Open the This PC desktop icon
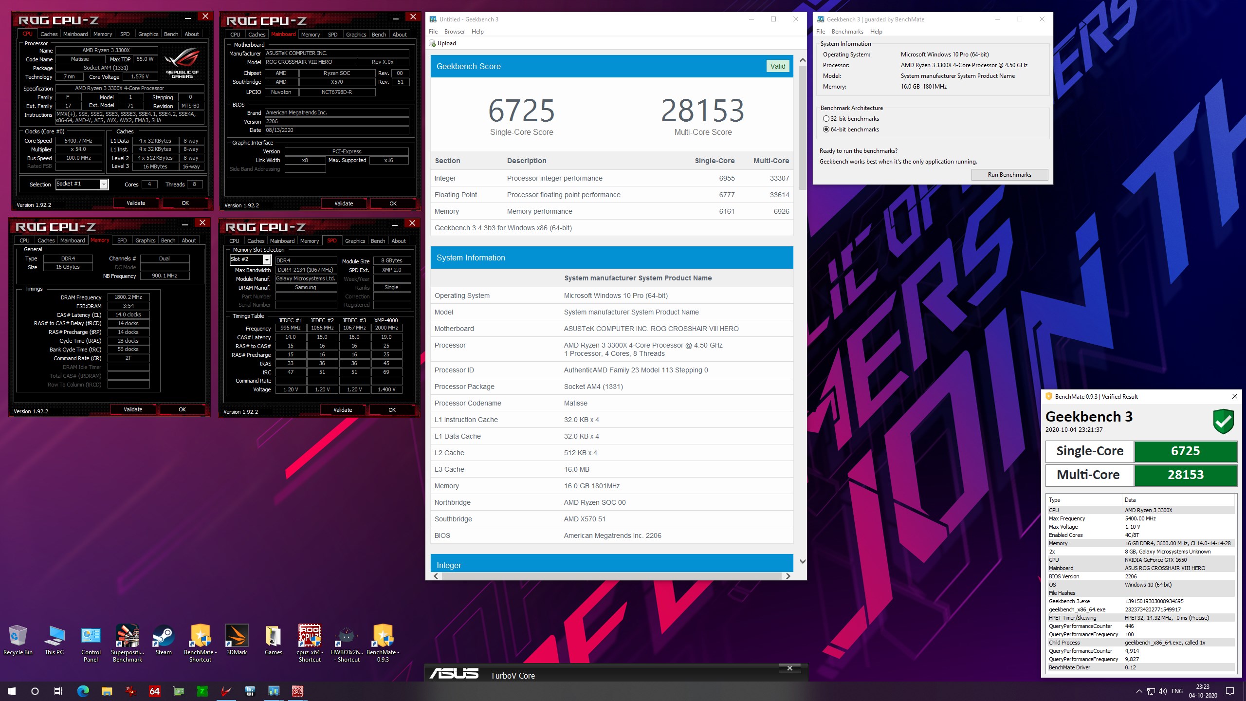Image resolution: width=1246 pixels, height=701 pixels. coord(54,640)
